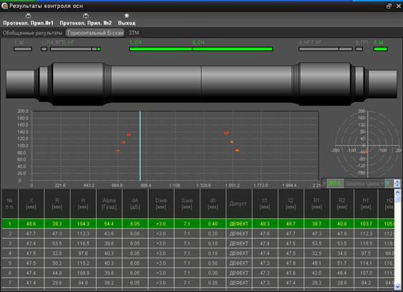Viewport: 403px width, 292px height.
Task: Select lowest defect marker in right cluster
Action: 237,151
